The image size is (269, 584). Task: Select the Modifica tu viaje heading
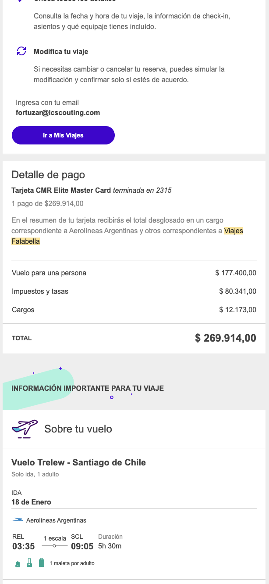coord(61,52)
